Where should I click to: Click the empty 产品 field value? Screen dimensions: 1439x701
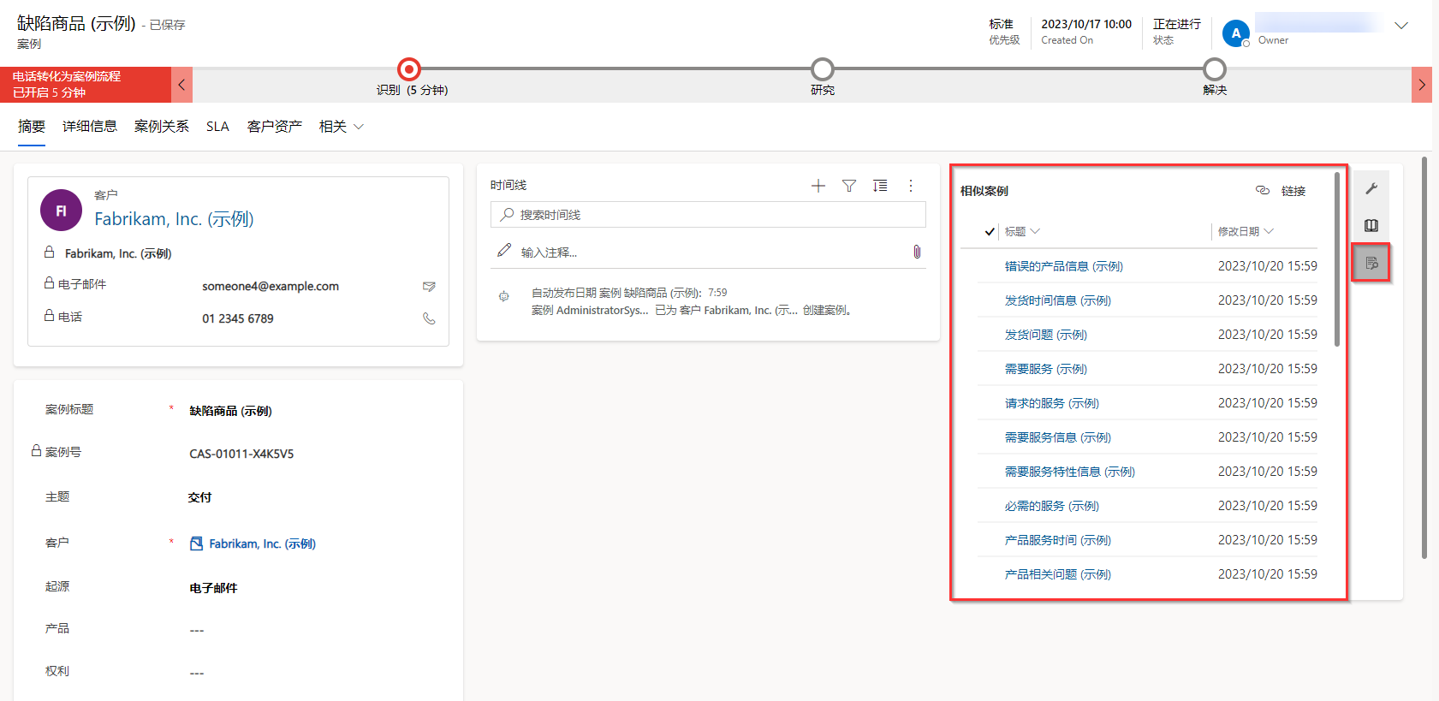[197, 631]
